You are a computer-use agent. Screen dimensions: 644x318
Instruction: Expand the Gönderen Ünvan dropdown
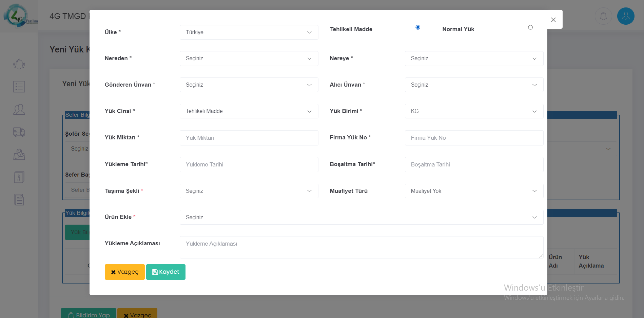pyautogui.click(x=249, y=85)
